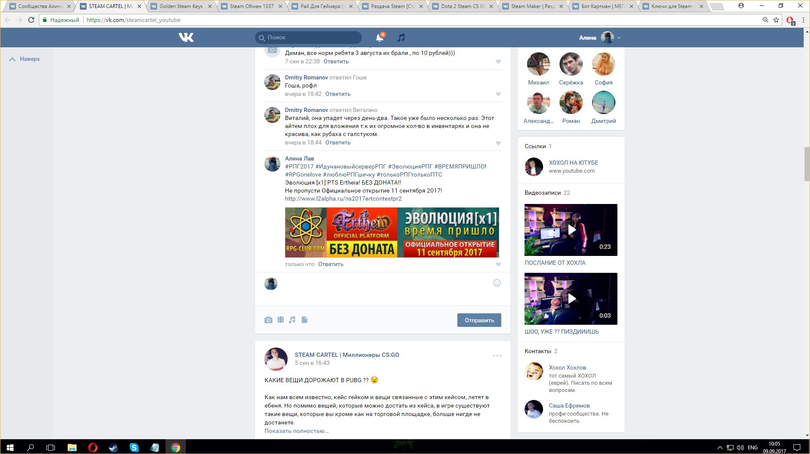810x454 pixels.
Task: Attach a photo with camera icon
Action: (268, 320)
